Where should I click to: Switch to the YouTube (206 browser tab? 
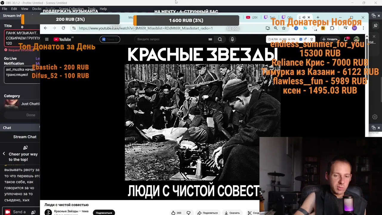pyautogui.click(x=252, y=17)
